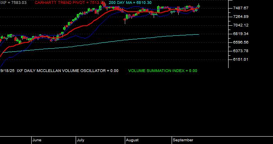Click the 6373.78 price axis label
This screenshot has height=144, width=273.
241,51
